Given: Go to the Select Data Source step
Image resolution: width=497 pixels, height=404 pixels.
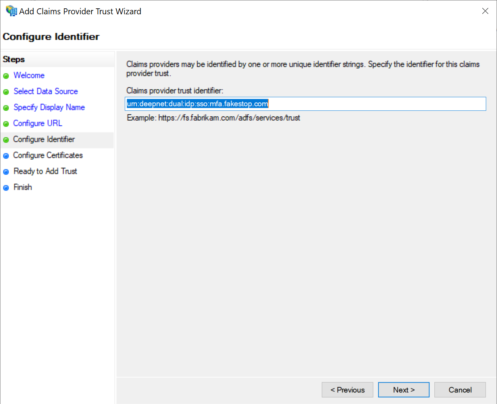Looking at the screenshot, I should [46, 91].
